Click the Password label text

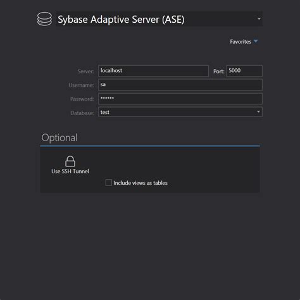[x=82, y=99]
